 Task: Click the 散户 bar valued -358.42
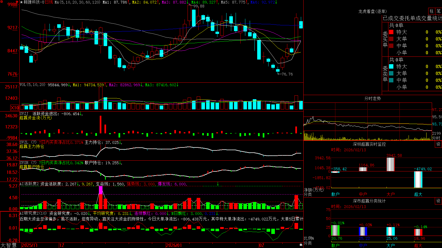pos(335,172)
